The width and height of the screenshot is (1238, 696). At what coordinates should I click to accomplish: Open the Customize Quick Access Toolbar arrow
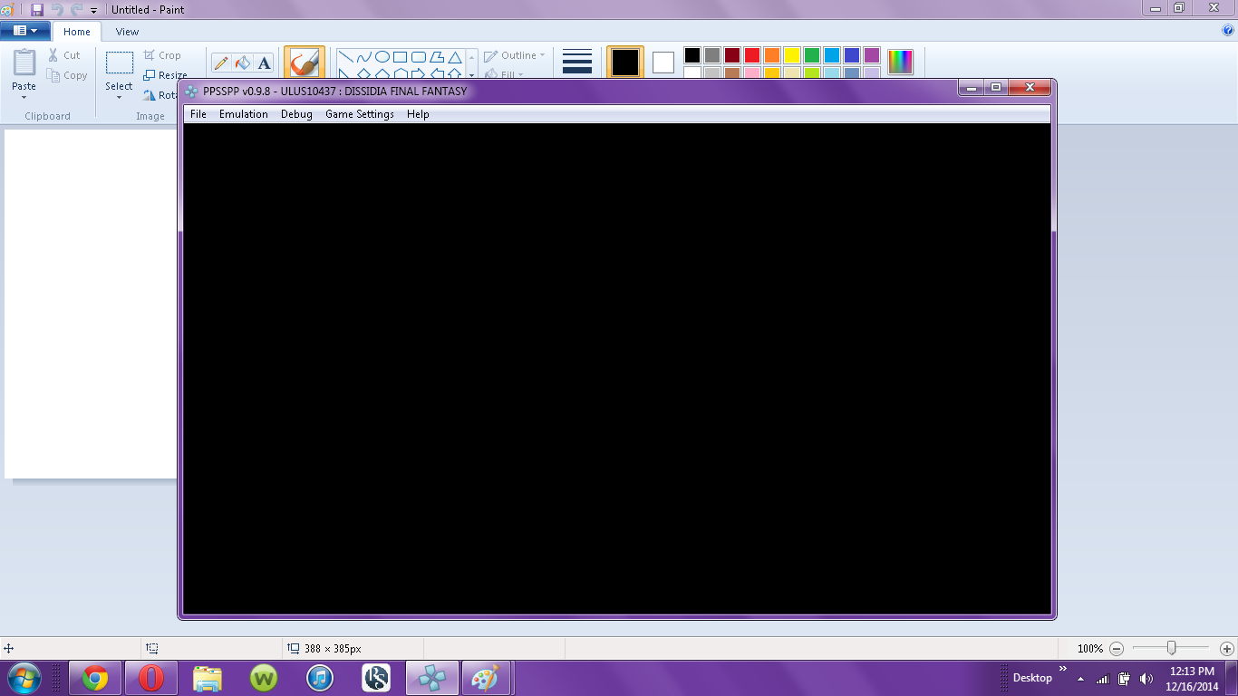(x=93, y=10)
